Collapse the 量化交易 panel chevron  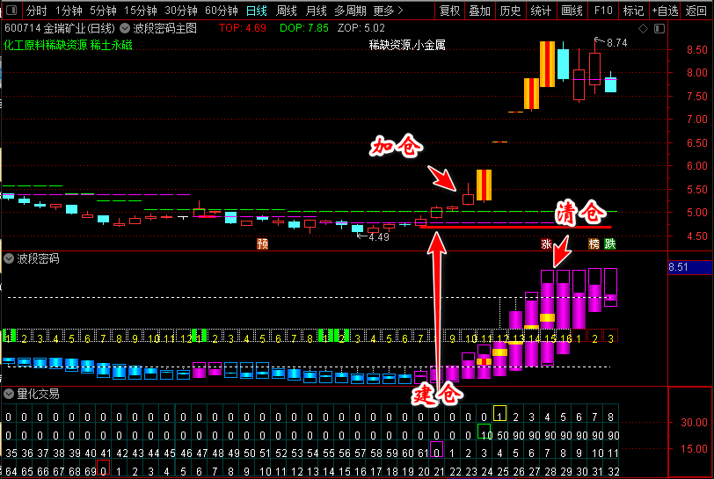[9, 395]
